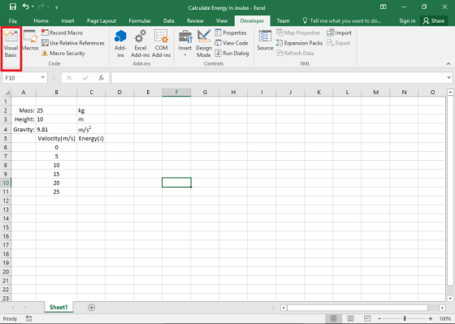Open control Properties
Image resolution: width=455 pixels, height=324 pixels.
point(231,32)
